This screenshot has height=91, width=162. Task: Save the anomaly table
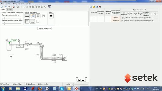point(97,7)
